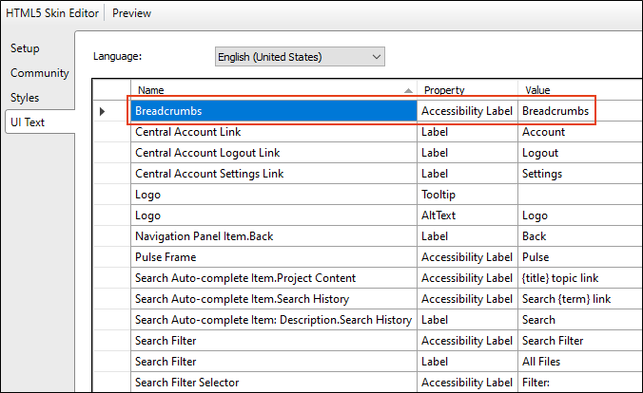
Task: Click the HTML5 Skin Editor tab
Action: coord(53,13)
